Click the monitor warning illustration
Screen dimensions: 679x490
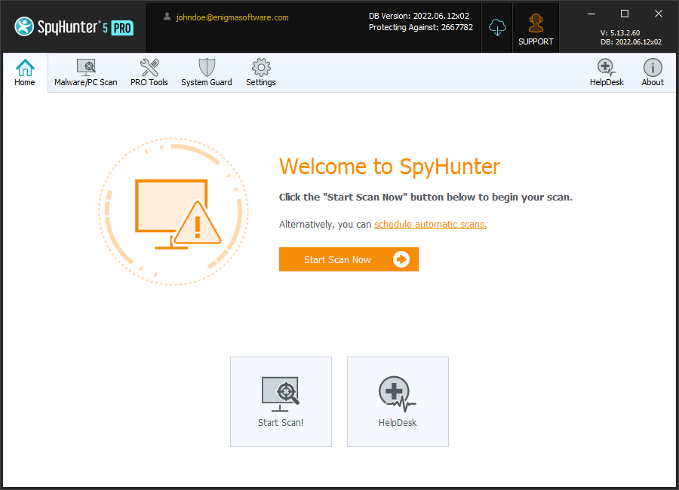coord(174,212)
